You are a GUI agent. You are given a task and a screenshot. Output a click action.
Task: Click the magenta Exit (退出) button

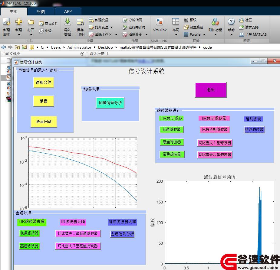pos(211,90)
